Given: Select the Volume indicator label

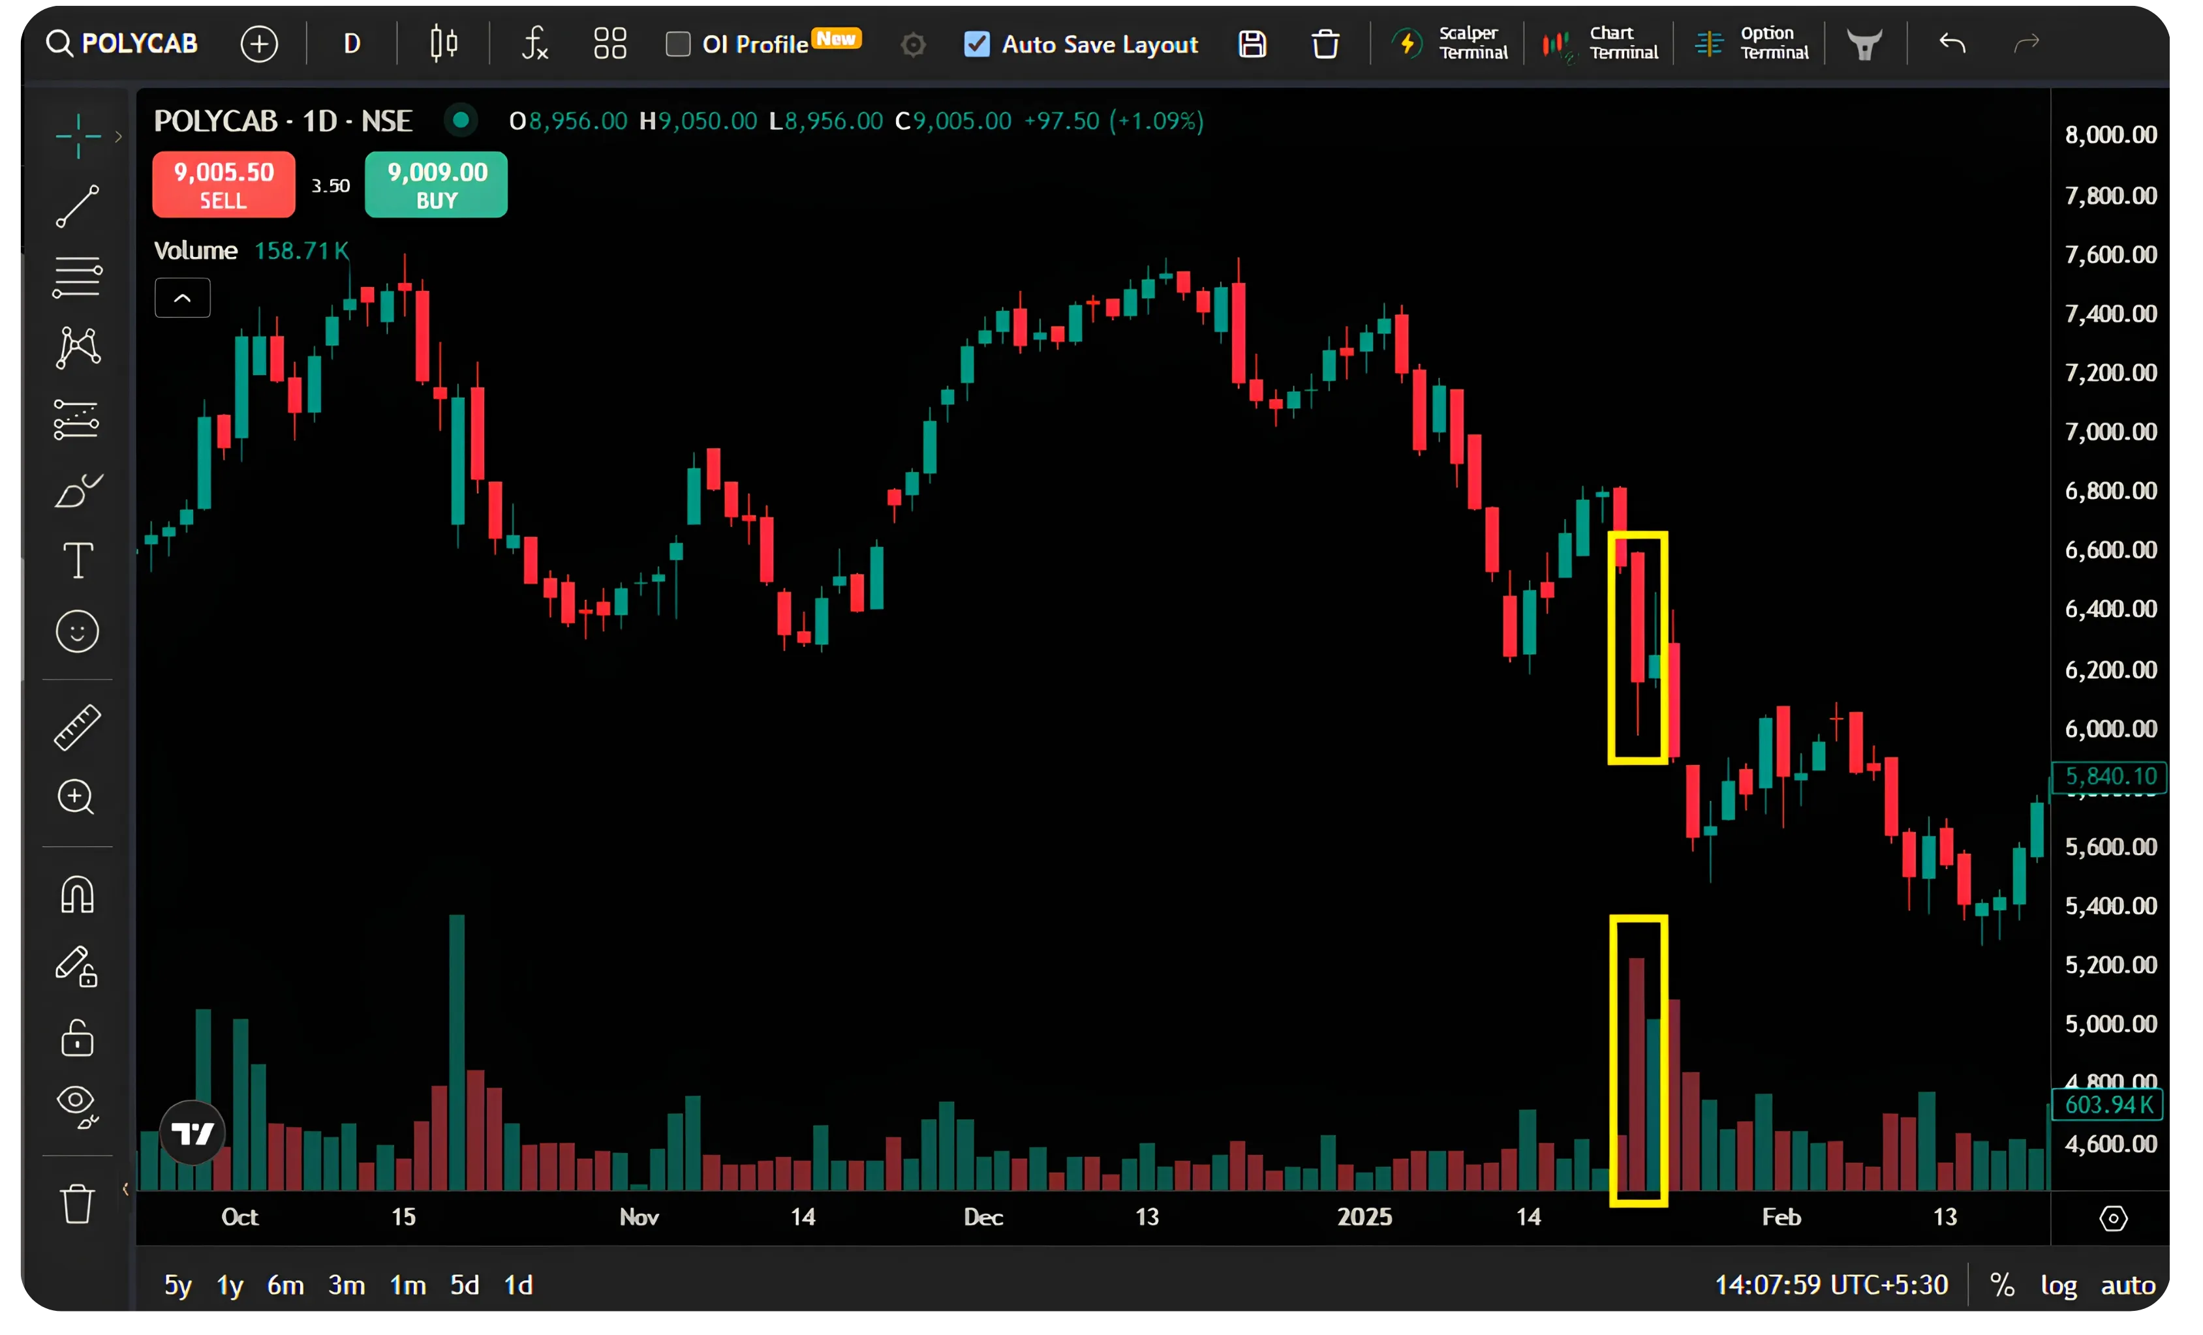Looking at the screenshot, I should point(196,250).
